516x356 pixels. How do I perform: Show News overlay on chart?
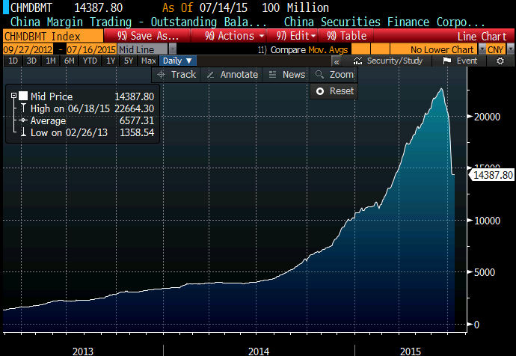(286, 74)
